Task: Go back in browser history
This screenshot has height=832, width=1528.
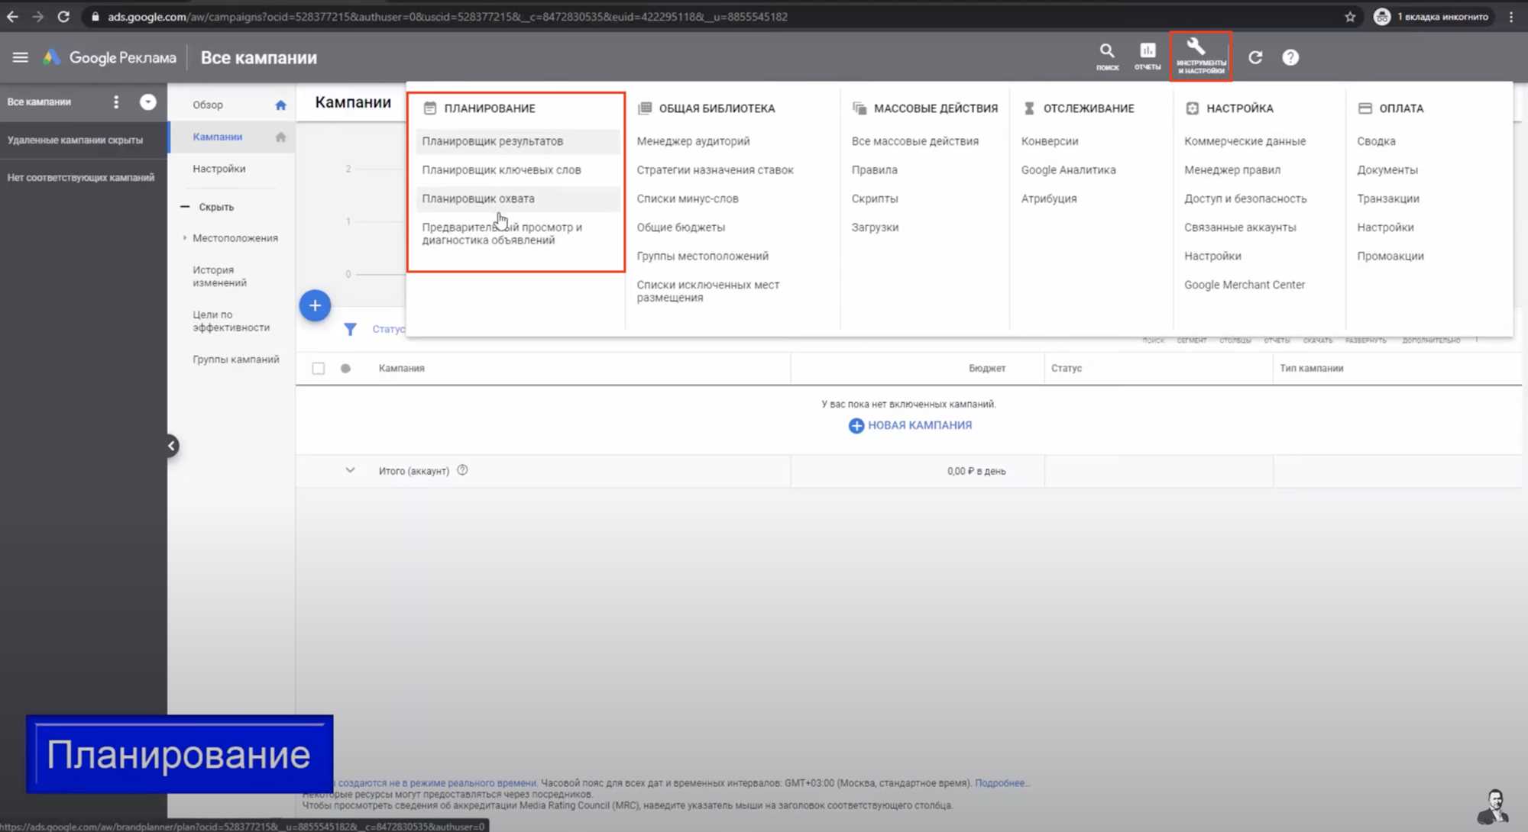Action: [x=12, y=16]
